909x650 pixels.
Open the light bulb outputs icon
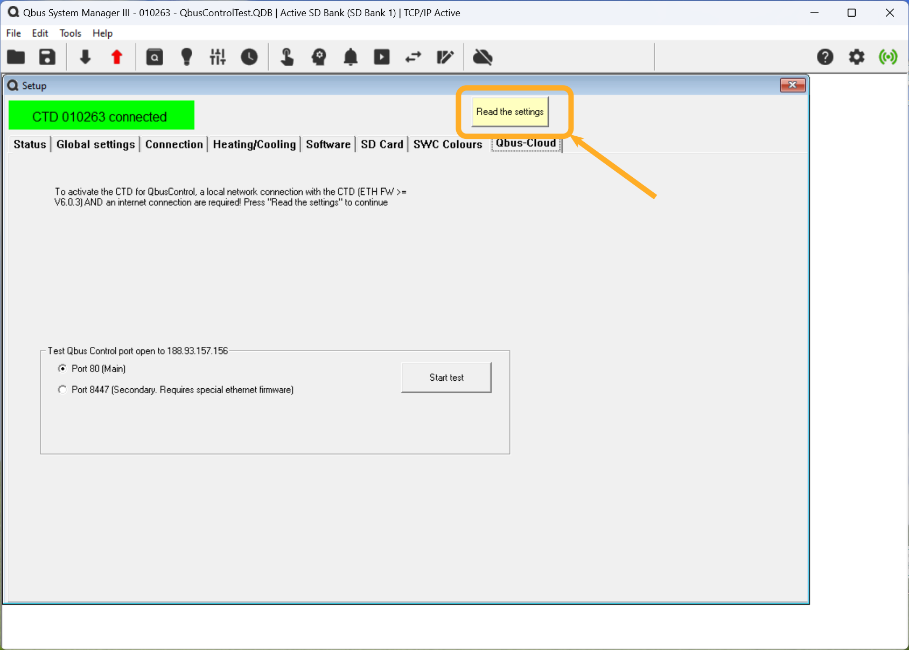(x=186, y=57)
